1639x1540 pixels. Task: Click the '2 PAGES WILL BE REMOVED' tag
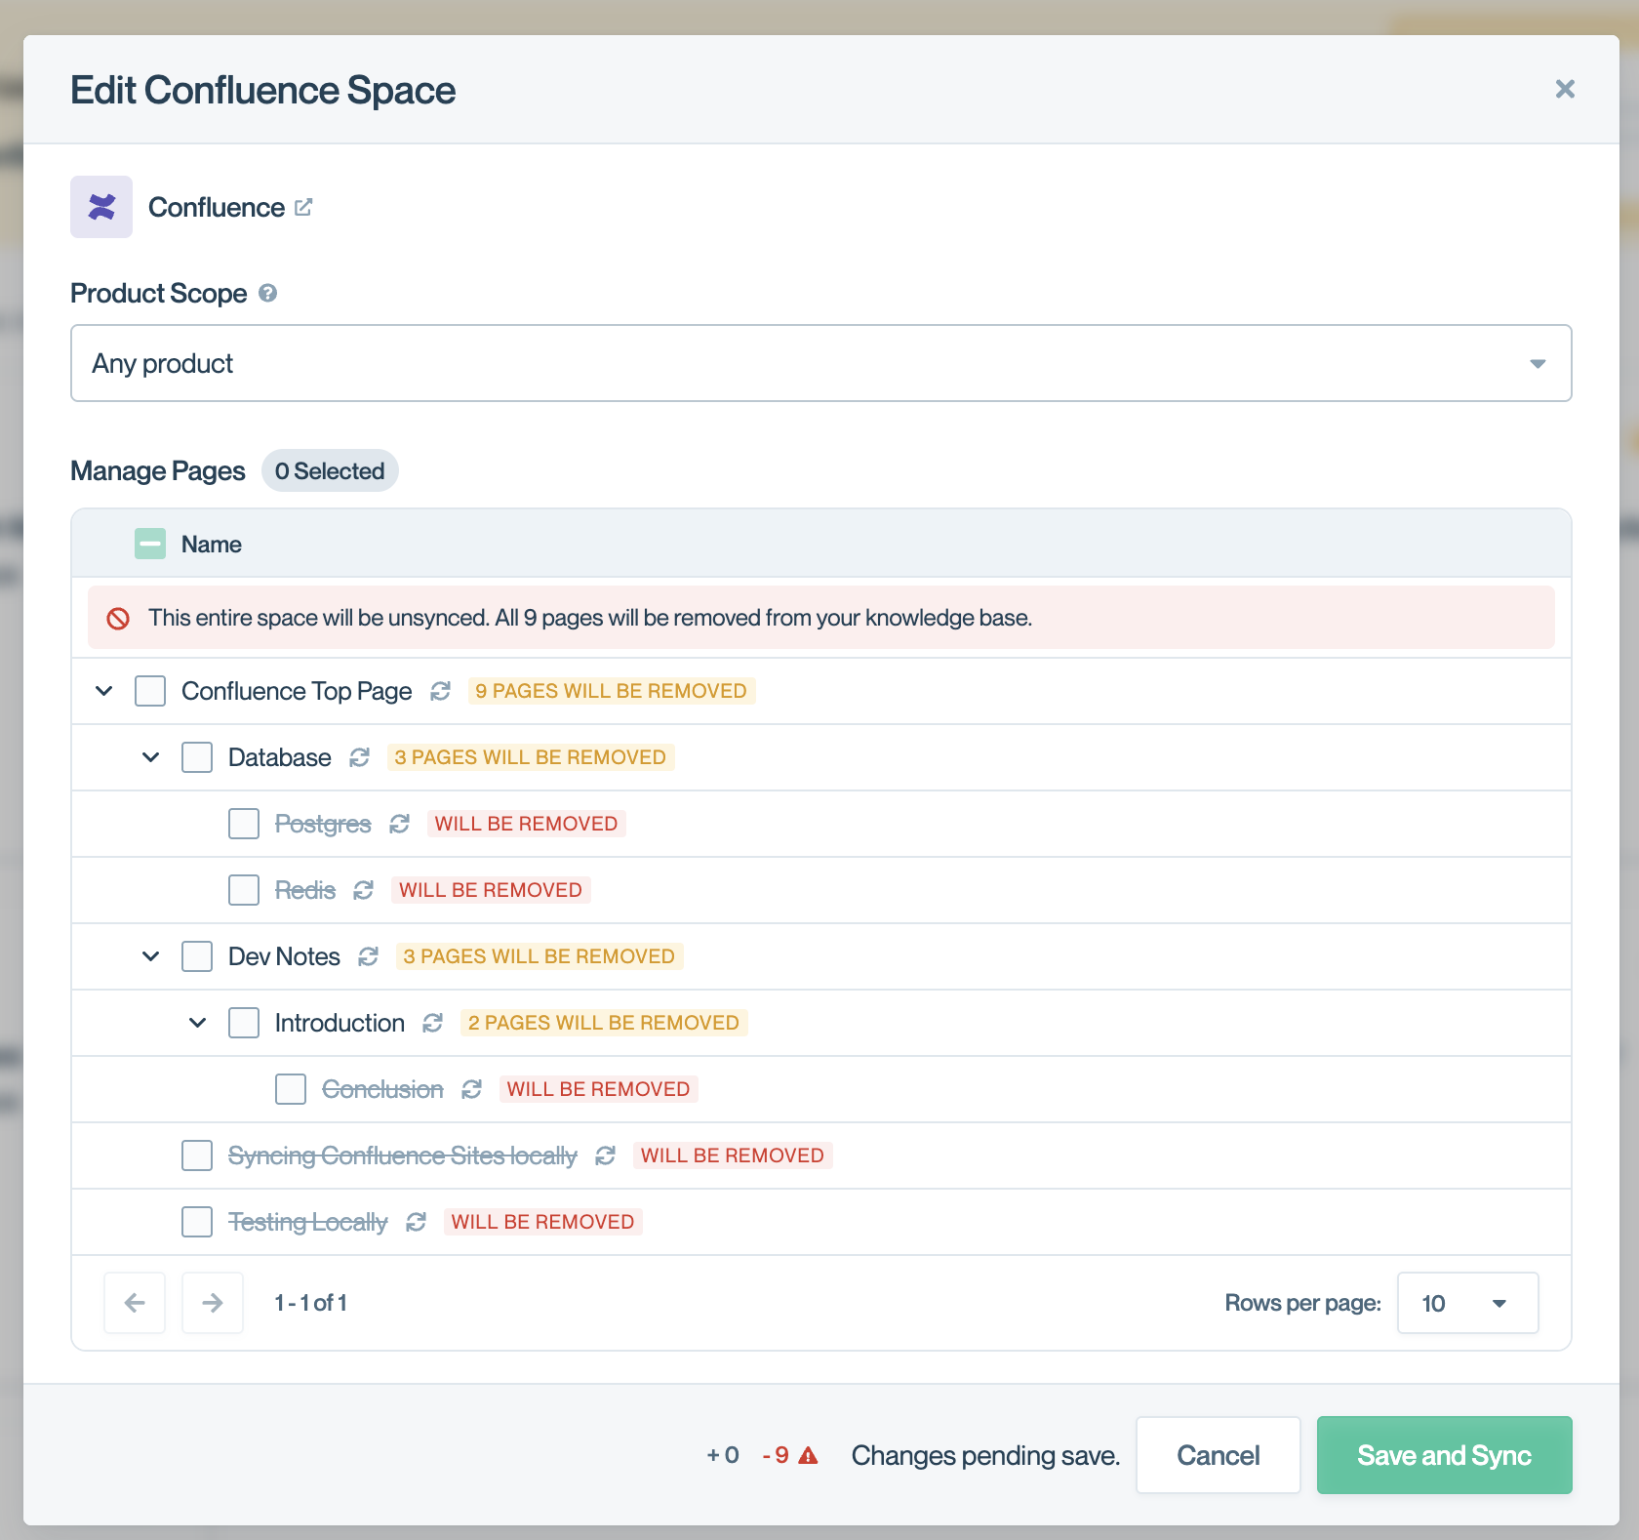pos(604,1023)
